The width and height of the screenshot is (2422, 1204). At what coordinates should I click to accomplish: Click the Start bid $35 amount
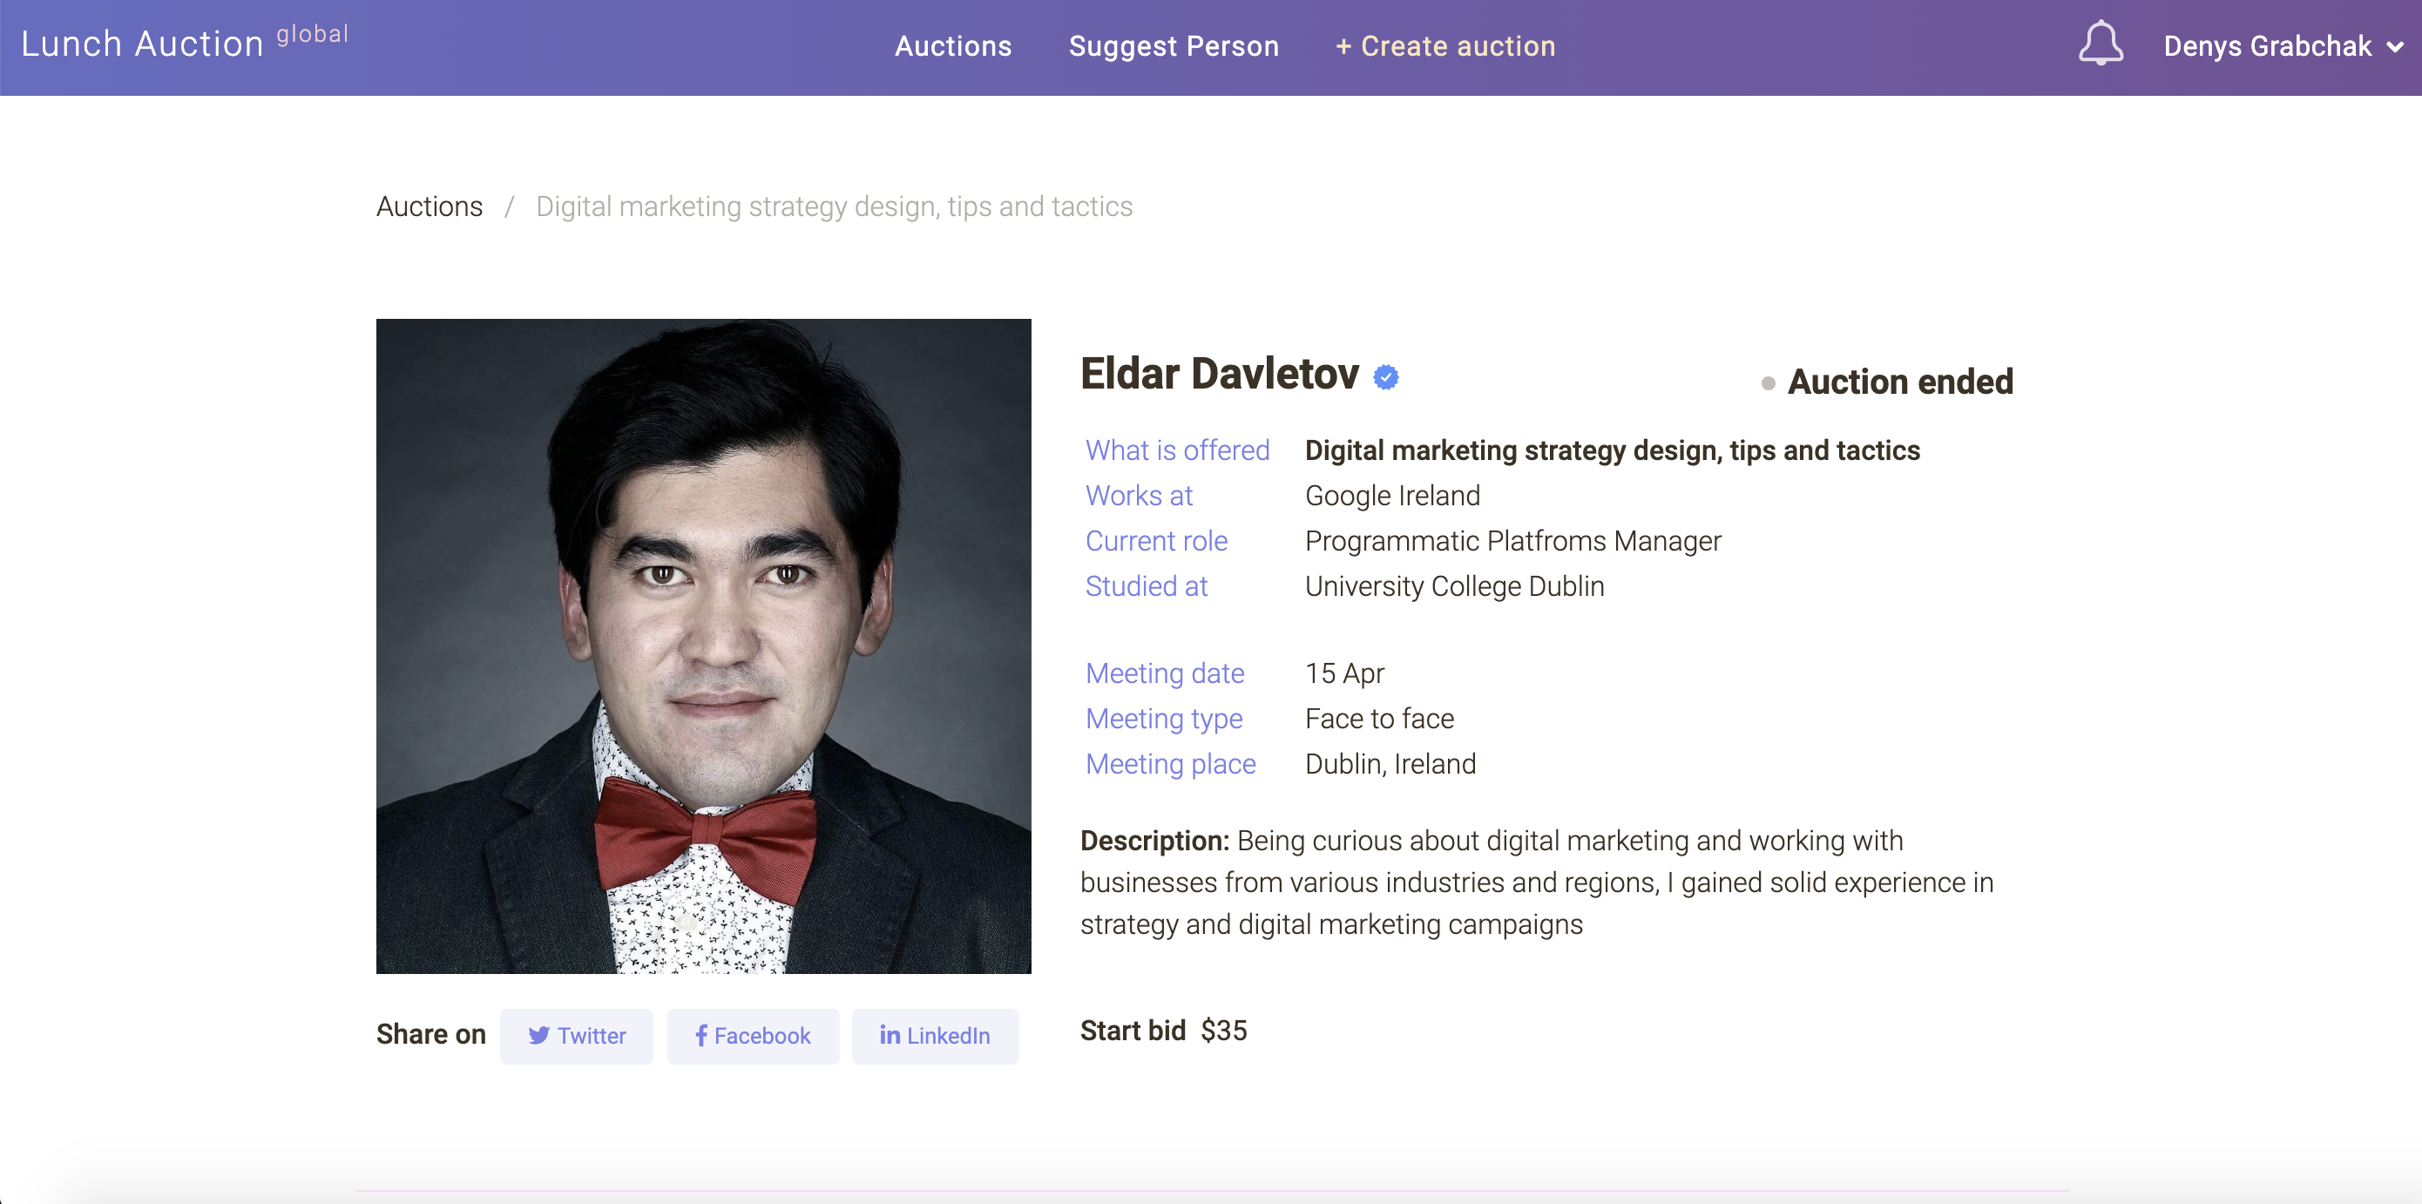tap(1223, 1031)
